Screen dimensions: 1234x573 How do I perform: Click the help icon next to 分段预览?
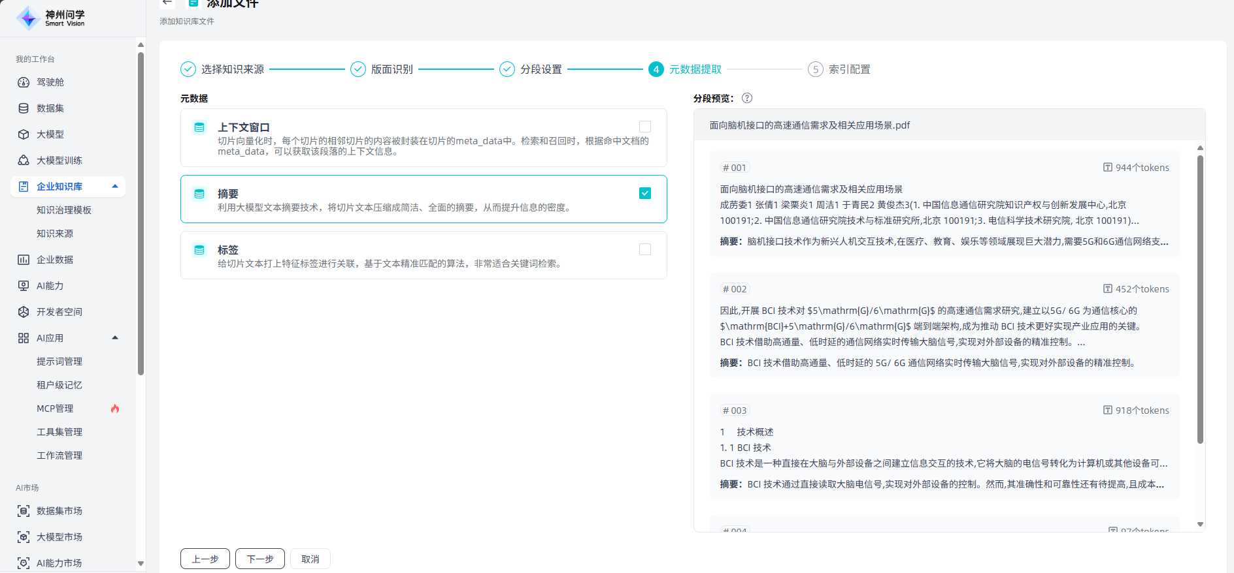coord(747,98)
